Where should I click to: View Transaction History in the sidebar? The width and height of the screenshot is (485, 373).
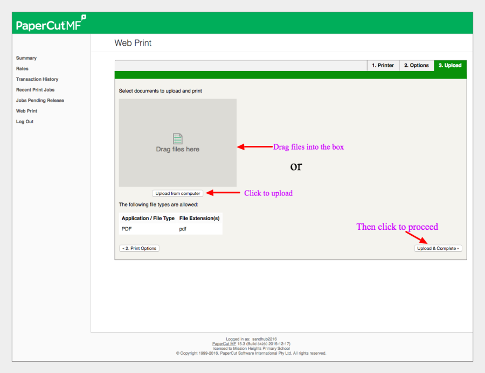coord(37,79)
